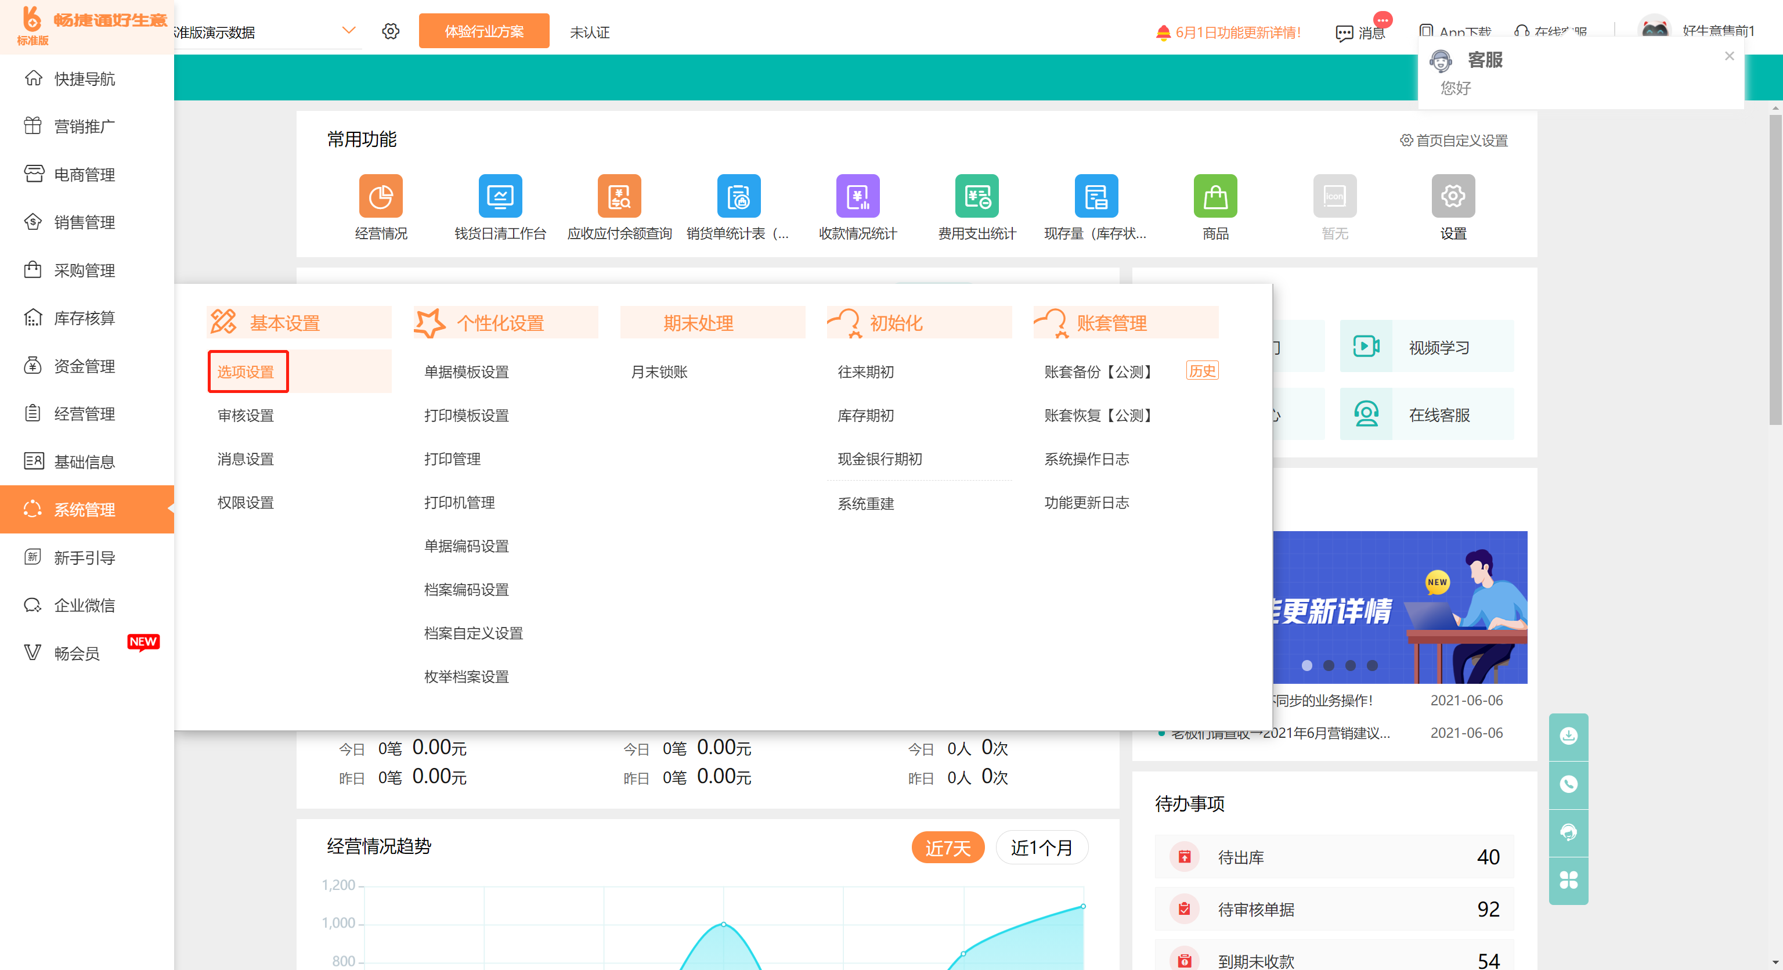Image resolution: width=1783 pixels, height=970 pixels.
Task: Open 账套备份【公测】 entry
Action: pos(1099,372)
